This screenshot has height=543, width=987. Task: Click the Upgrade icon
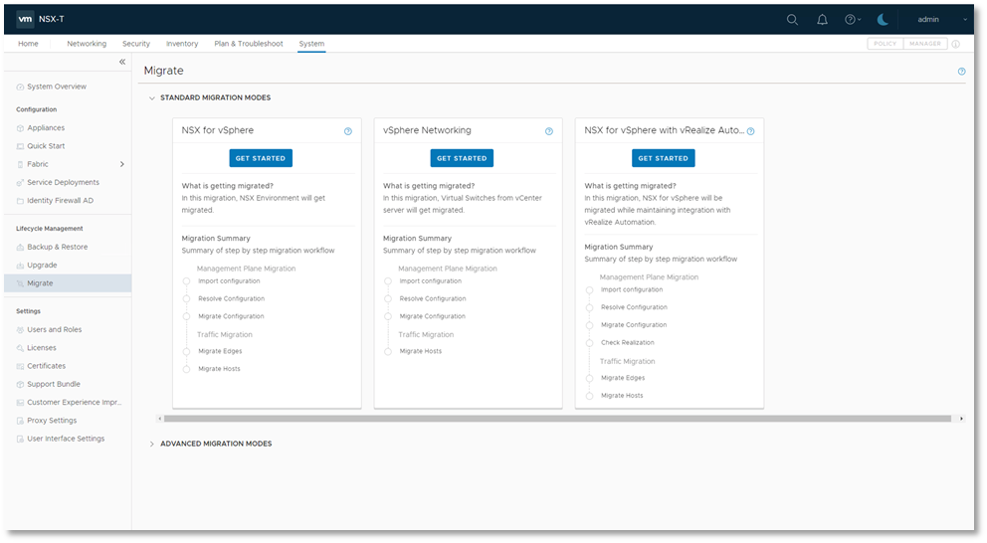tap(20, 266)
